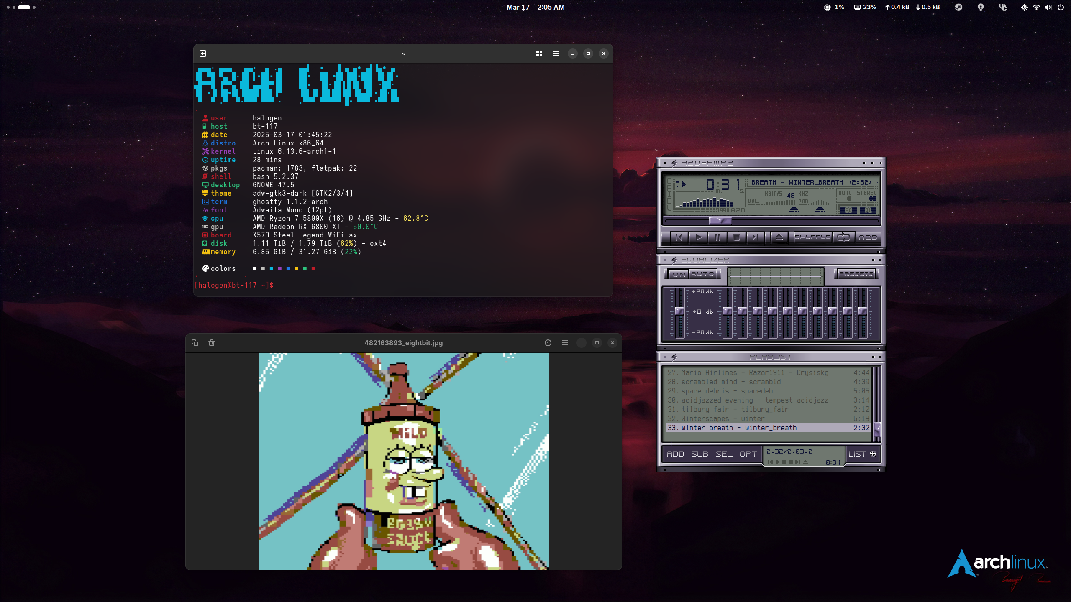Click the trash delete image icon
The image size is (1071, 602).
pyautogui.click(x=212, y=343)
